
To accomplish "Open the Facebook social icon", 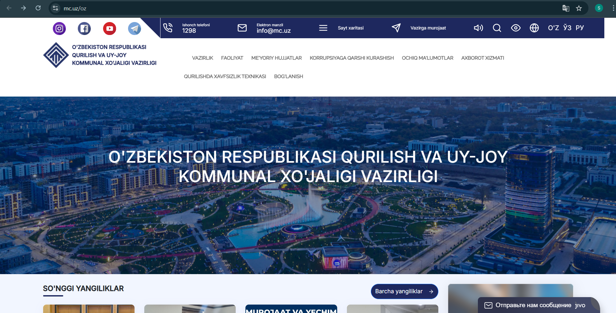I will pos(84,29).
